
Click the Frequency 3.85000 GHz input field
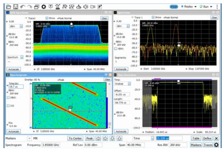point(50,145)
